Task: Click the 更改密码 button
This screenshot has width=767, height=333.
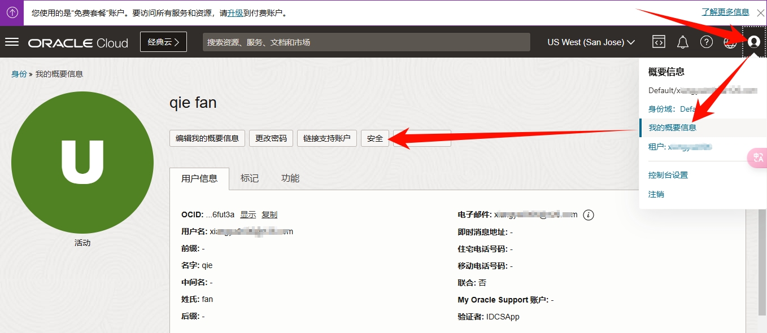Action: (271, 138)
